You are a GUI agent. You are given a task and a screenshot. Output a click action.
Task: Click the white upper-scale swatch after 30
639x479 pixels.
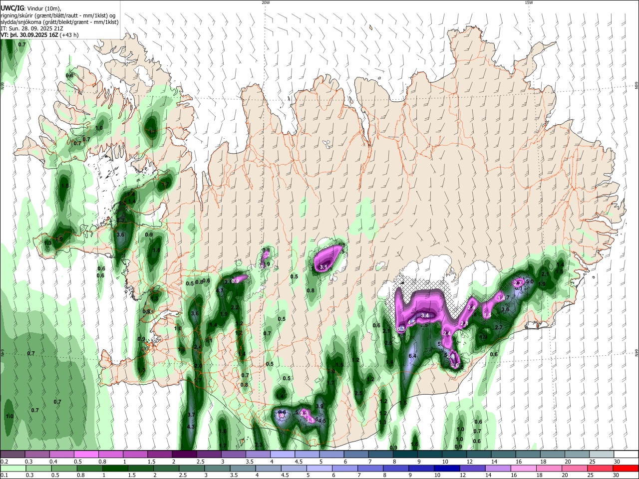click(x=627, y=454)
